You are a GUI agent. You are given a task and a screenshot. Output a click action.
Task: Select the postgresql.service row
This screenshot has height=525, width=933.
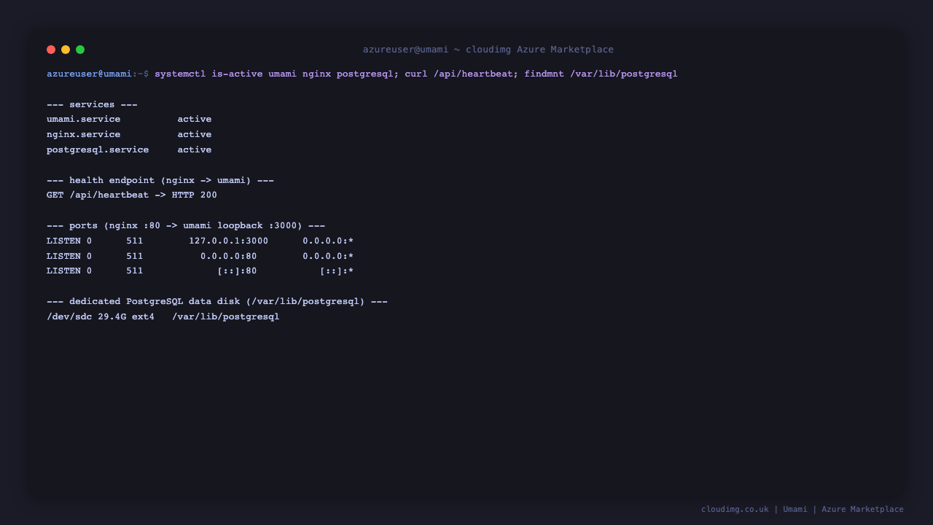tap(129, 149)
